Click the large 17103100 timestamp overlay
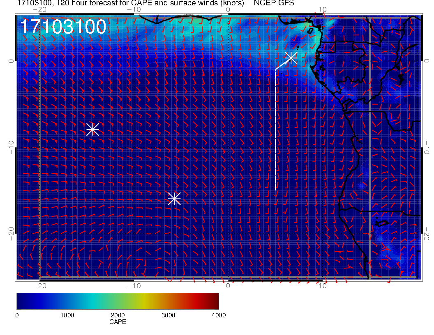This screenshot has width=434, height=335. [63, 27]
